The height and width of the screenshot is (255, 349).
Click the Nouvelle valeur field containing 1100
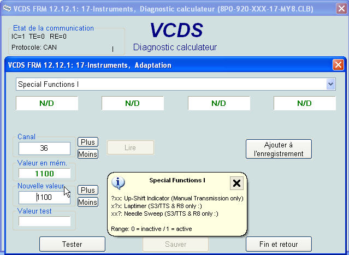tap(44, 197)
